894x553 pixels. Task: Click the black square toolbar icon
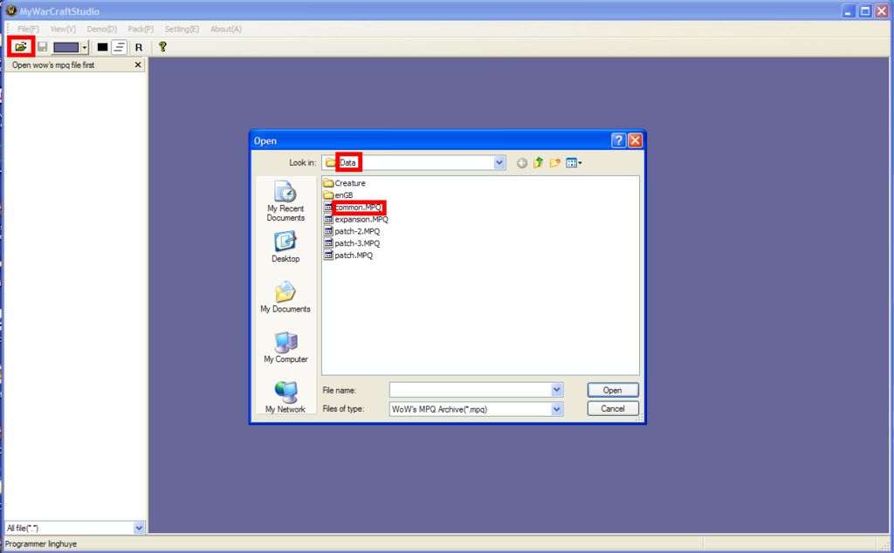(103, 47)
